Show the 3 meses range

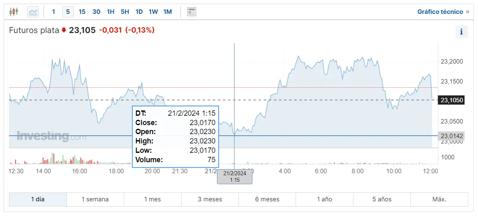(210, 199)
